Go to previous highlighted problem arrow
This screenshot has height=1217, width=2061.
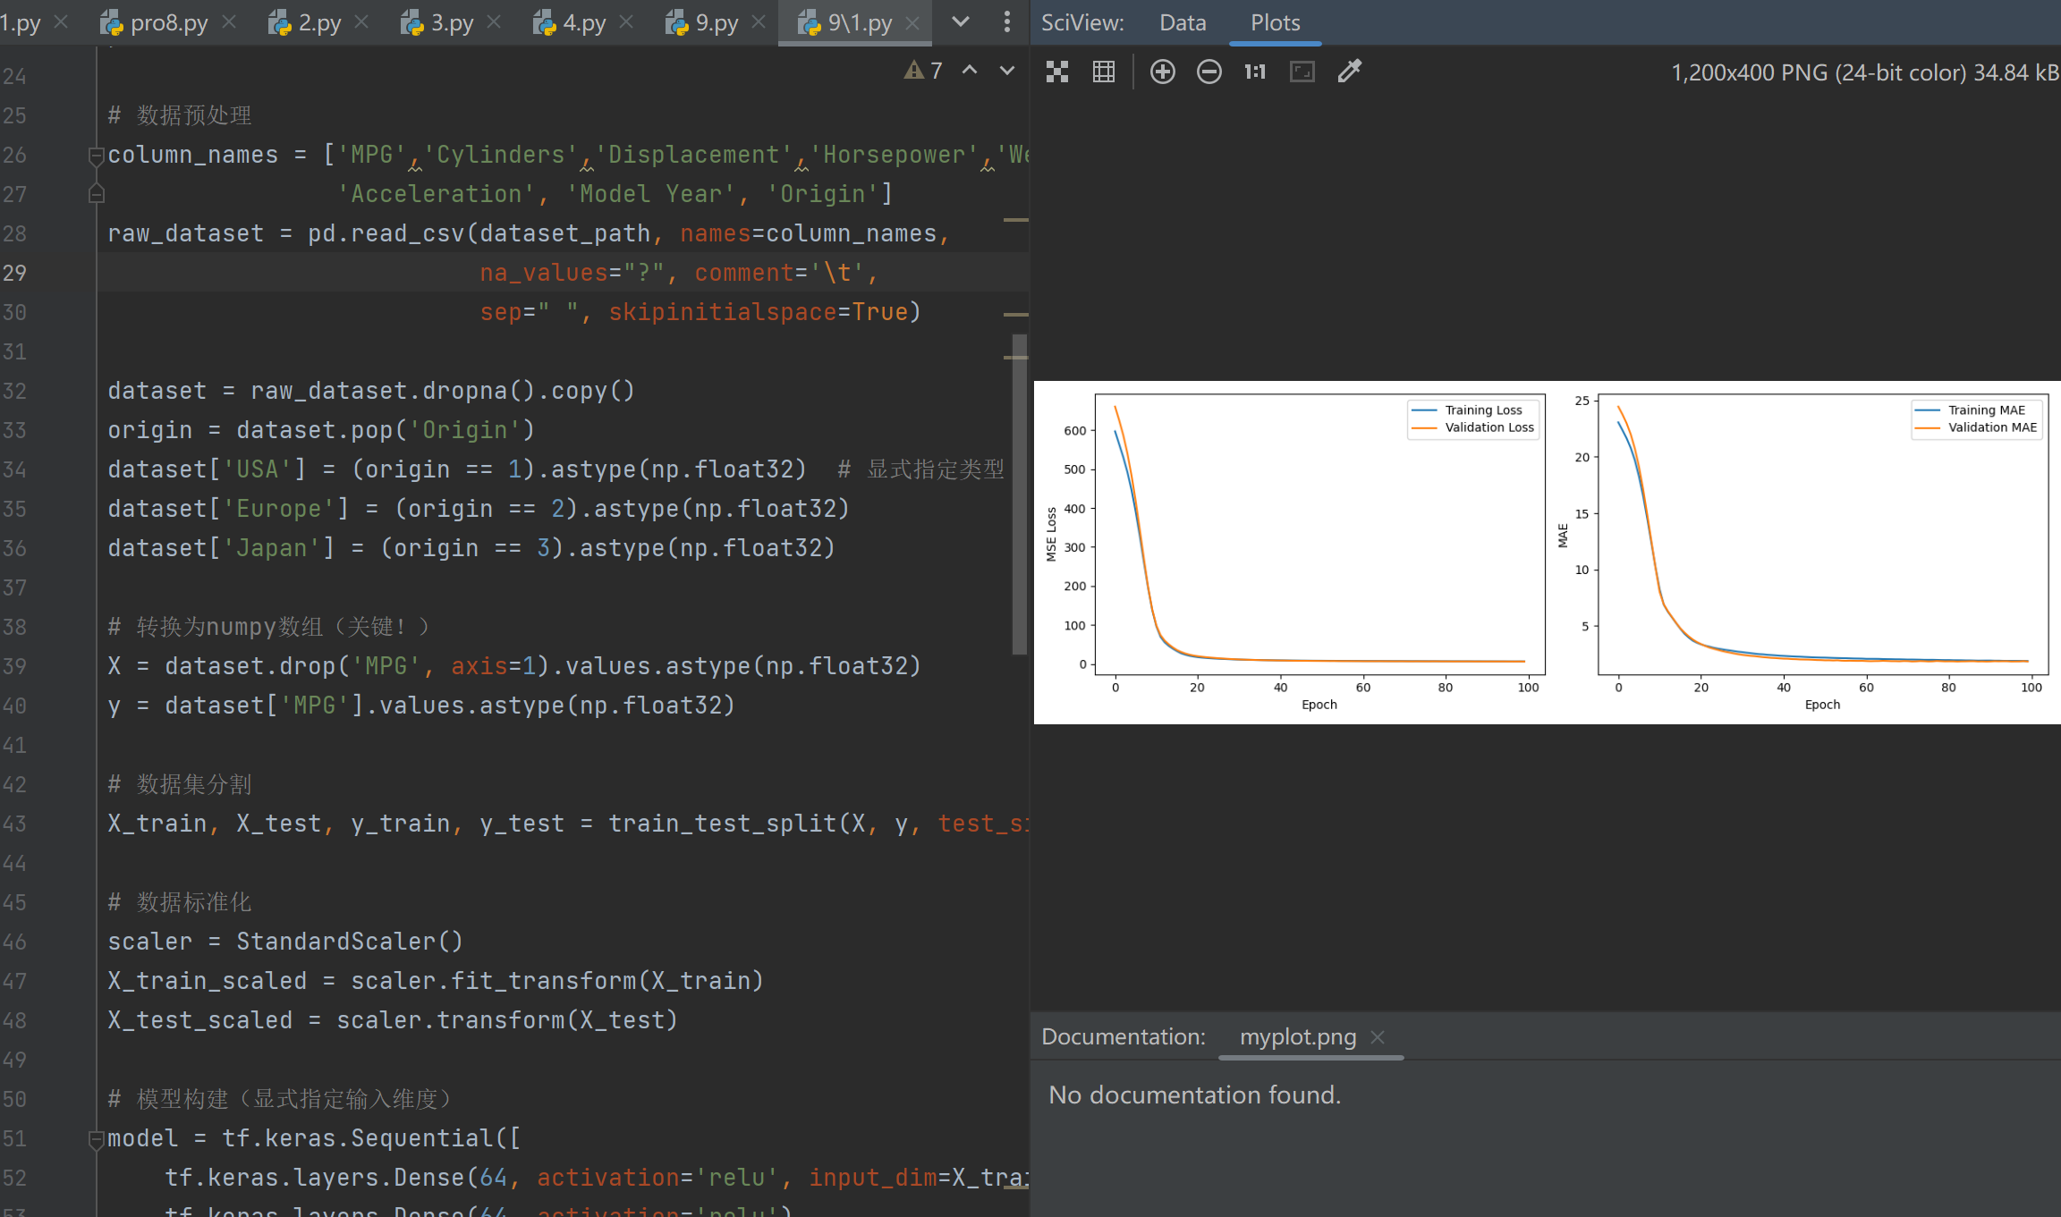(x=970, y=71)
